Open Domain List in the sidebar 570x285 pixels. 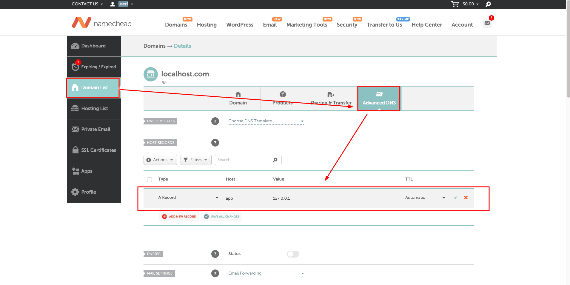94,88
